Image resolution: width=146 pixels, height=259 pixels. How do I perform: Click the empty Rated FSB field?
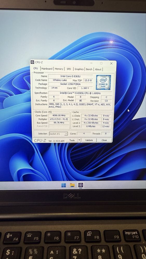coord(59,126)
